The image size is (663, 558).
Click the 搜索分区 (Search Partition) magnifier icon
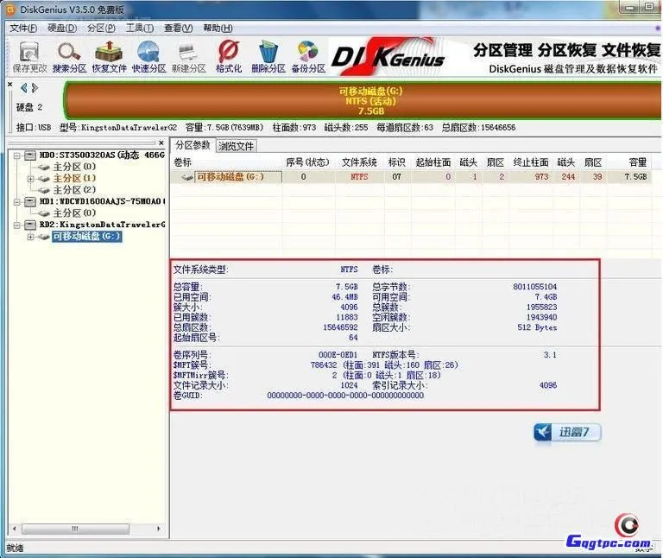click(69, 55)
